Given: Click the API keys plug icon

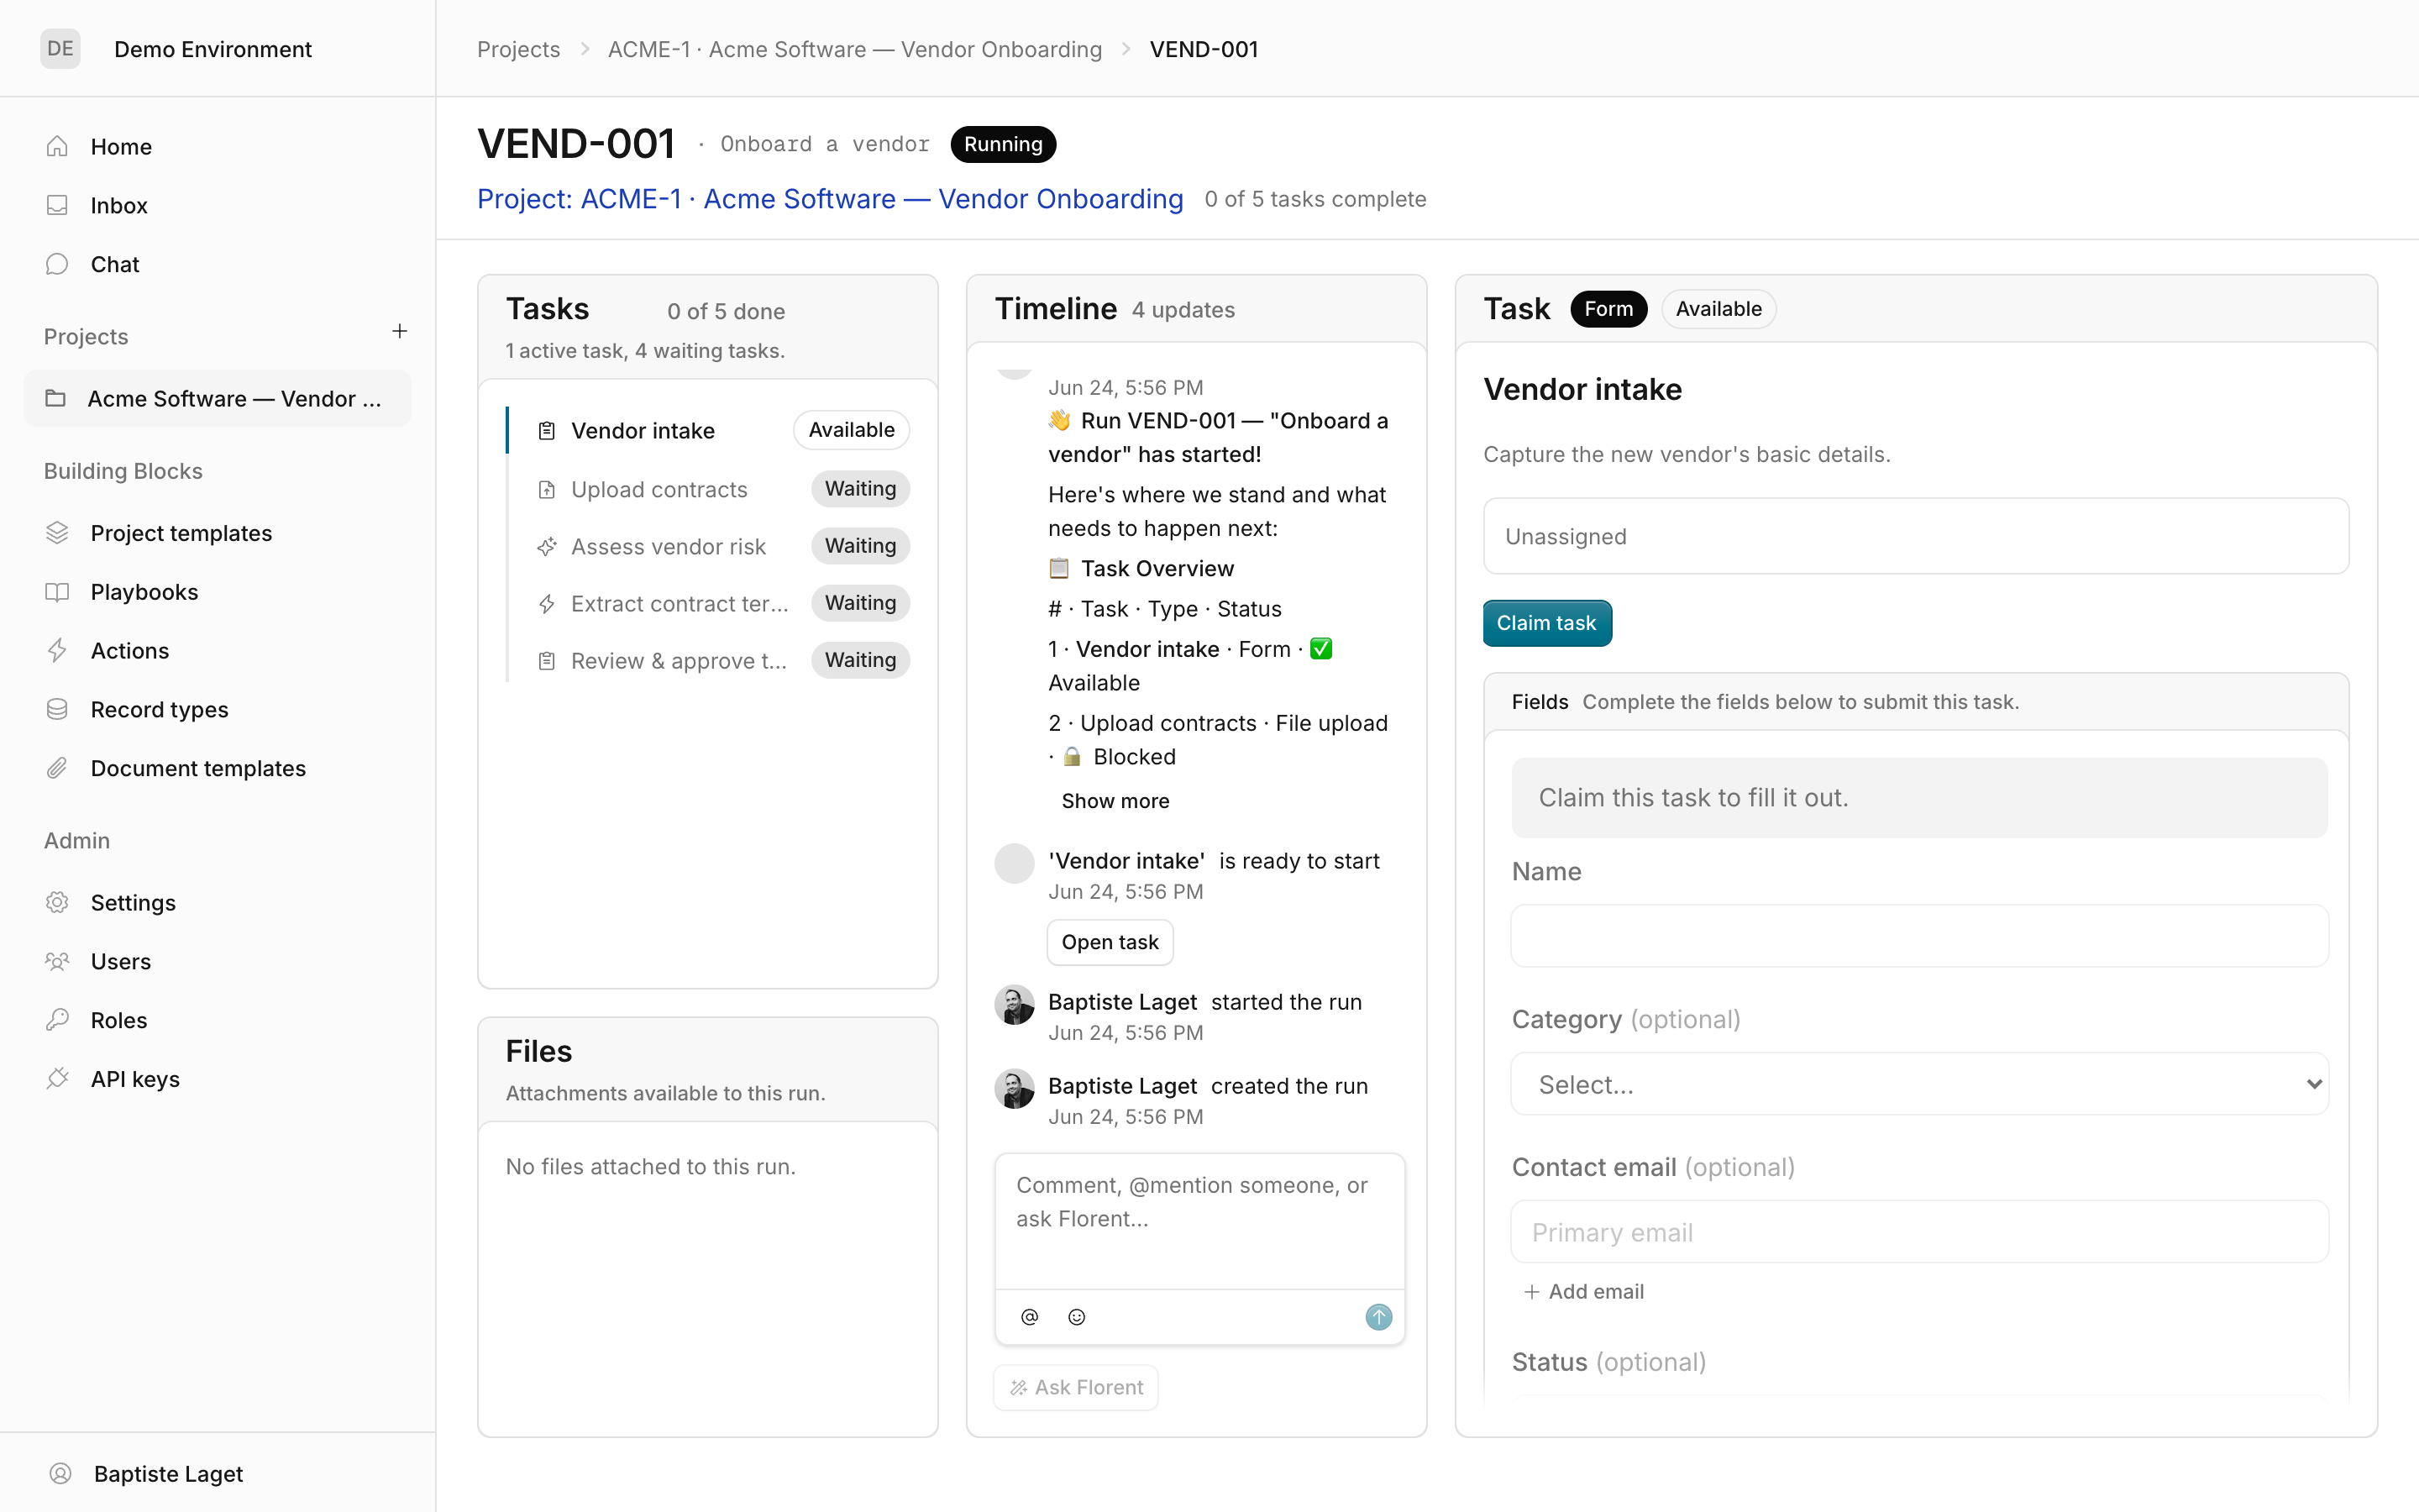Looking at the screenshot, I should [57, 1079].
